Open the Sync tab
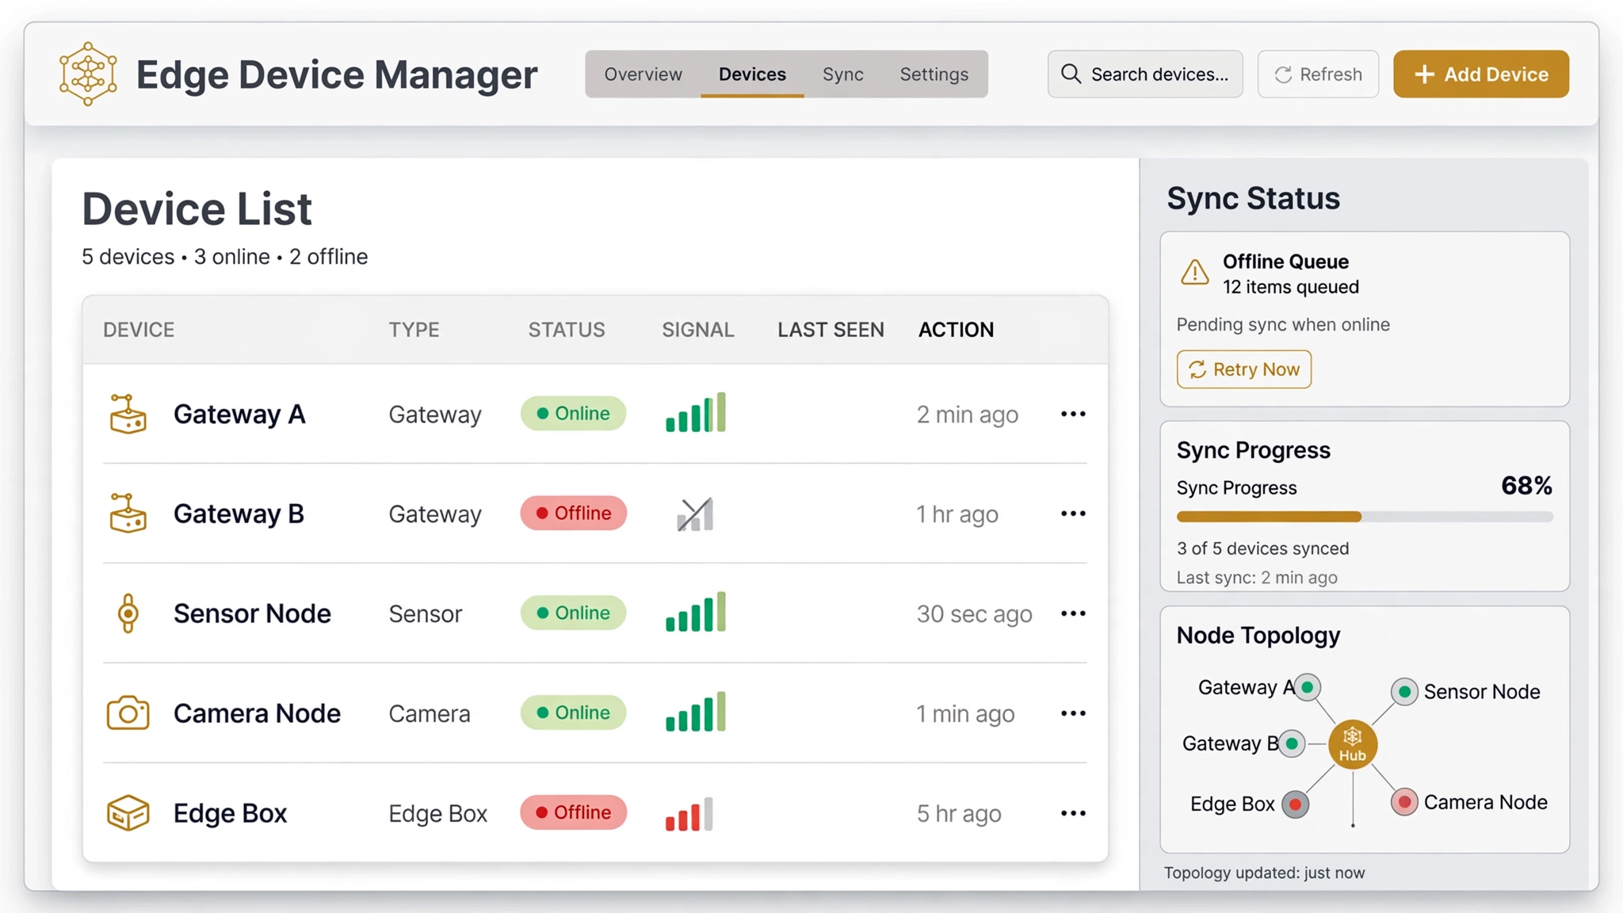The image size is (1623, 913). point(842,74)
